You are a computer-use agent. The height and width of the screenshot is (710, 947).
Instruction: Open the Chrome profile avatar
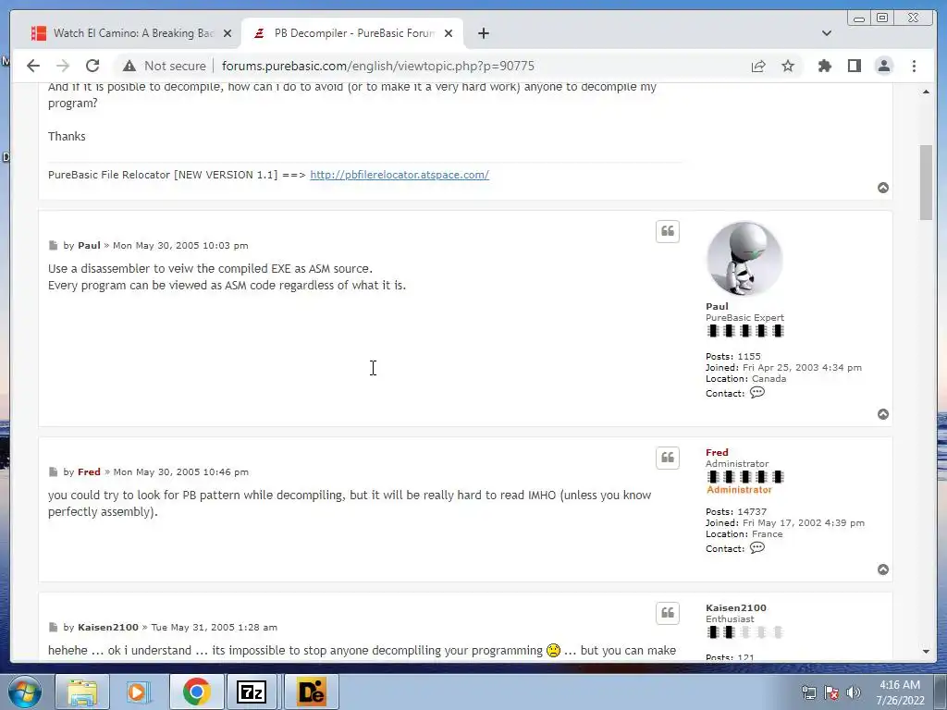pos(883,66)
